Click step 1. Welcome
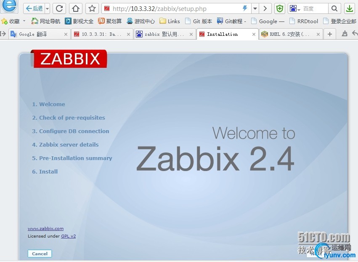 coord(48,104)
